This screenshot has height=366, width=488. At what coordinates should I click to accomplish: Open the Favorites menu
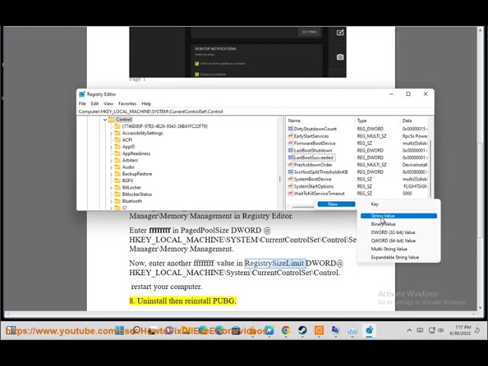click(x=127, y=104)
